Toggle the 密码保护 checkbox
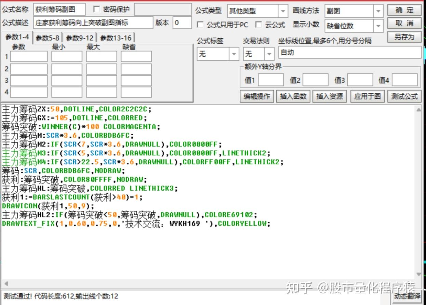Screen dimensions: 426x305 click(96, 9)
